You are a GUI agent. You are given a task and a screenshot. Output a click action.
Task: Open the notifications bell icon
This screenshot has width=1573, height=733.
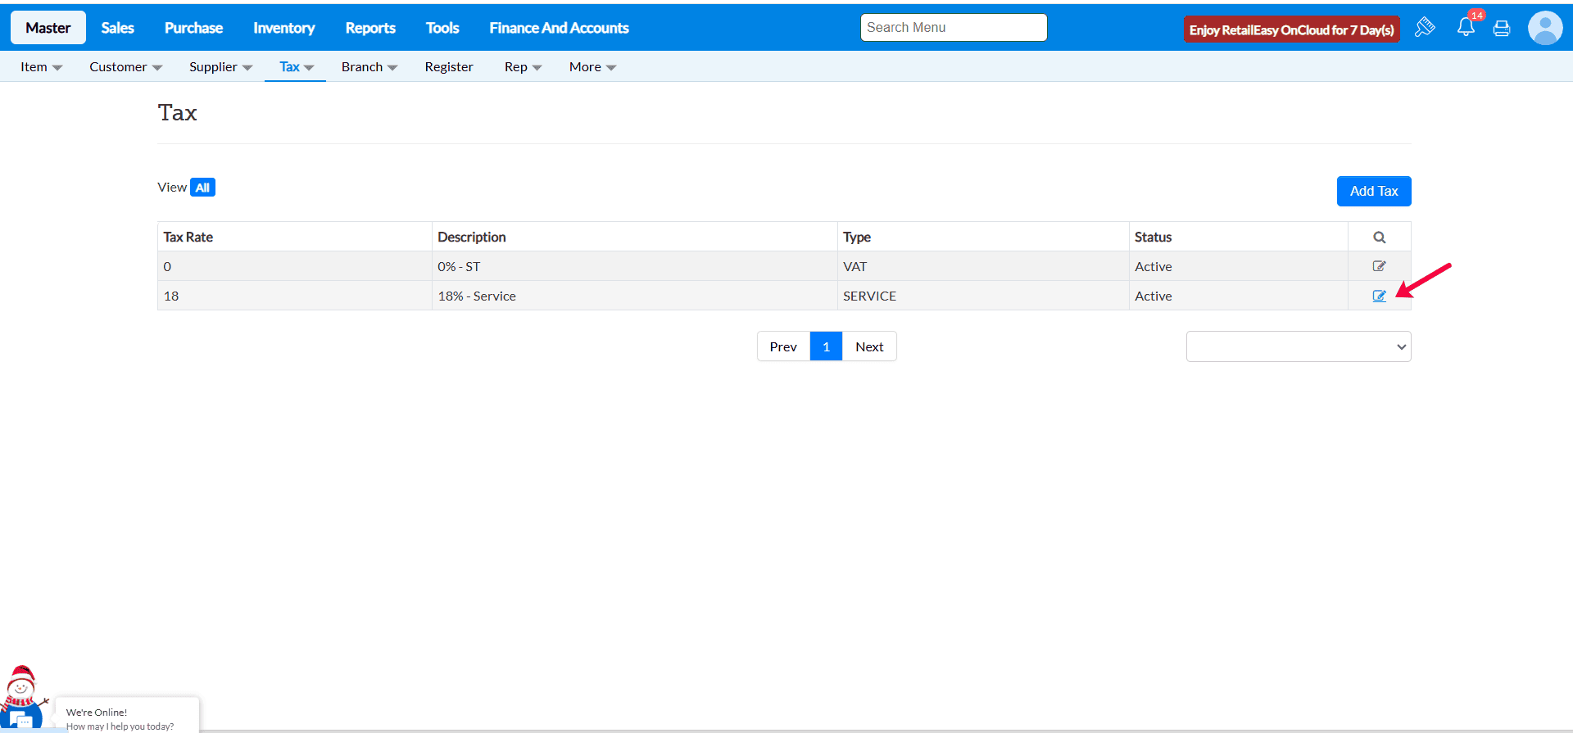[1466, 28]
